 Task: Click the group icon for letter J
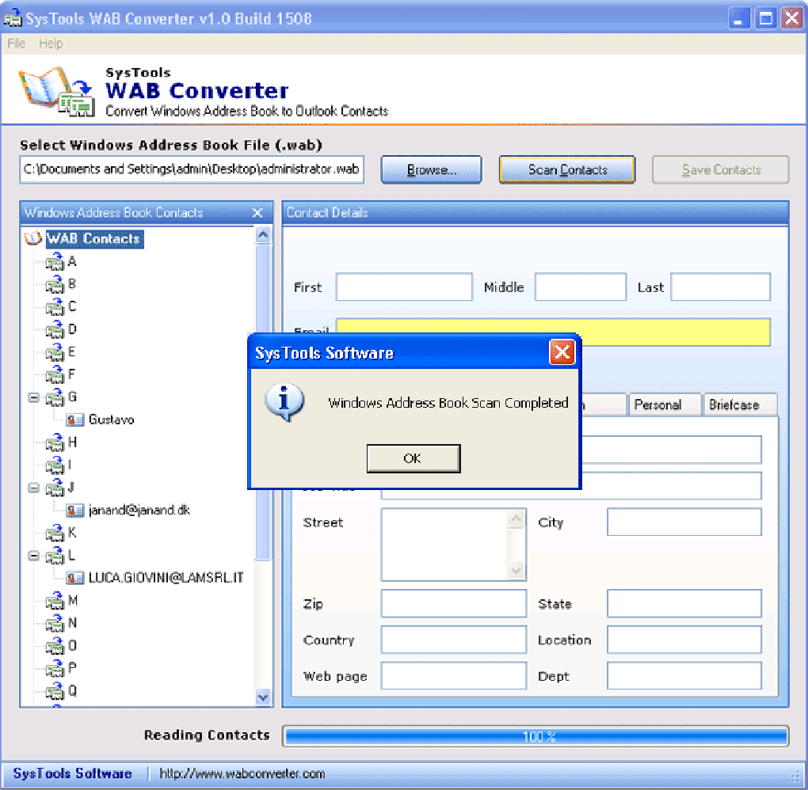(x=55, y=488)
